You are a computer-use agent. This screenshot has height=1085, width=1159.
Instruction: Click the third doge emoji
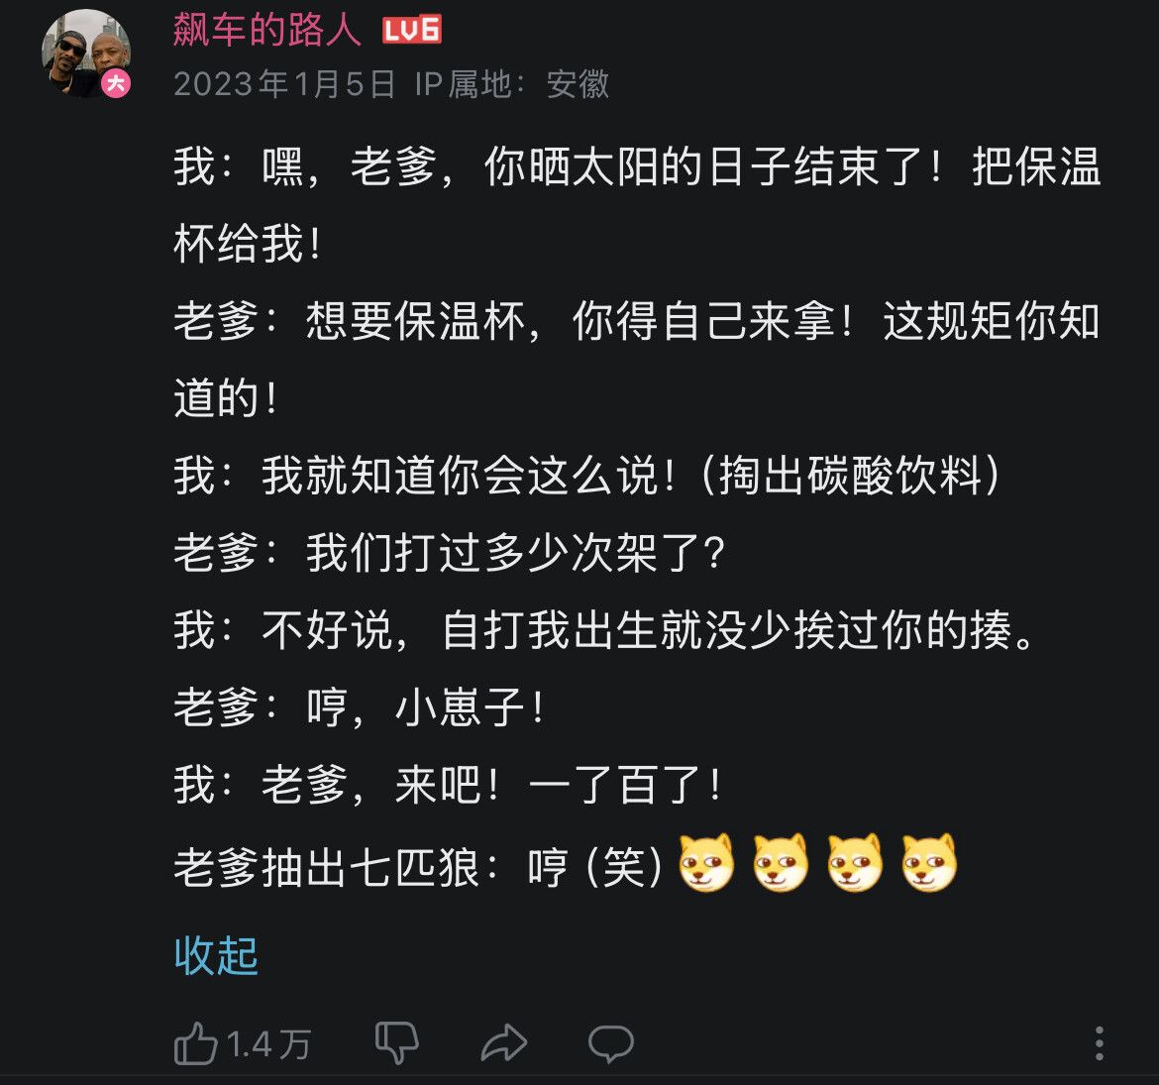coord(855,862)
